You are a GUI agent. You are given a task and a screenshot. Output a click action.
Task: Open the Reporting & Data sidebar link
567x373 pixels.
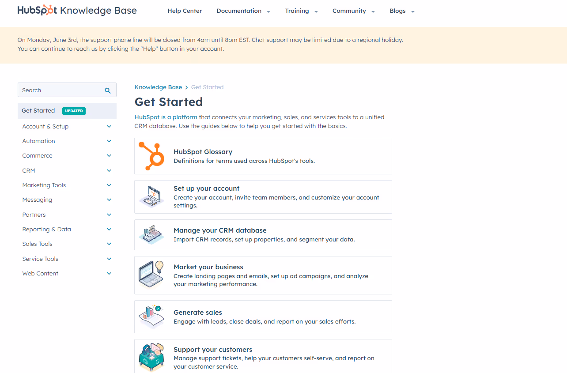[x=47, y=230]
